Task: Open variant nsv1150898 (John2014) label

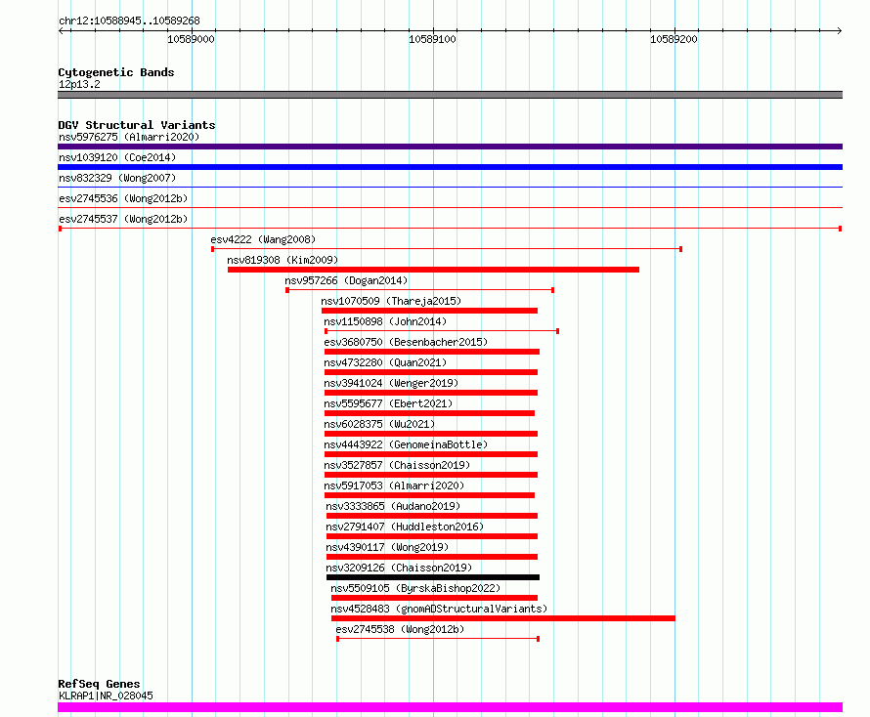Action: 385,321
